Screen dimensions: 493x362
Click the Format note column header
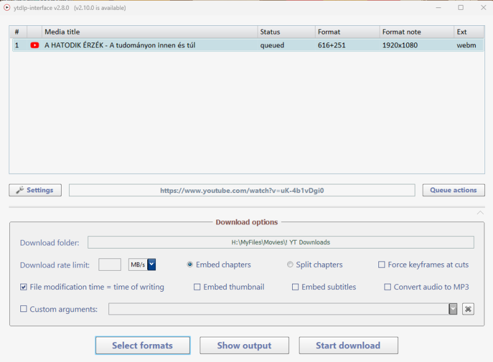coord(417,32)
